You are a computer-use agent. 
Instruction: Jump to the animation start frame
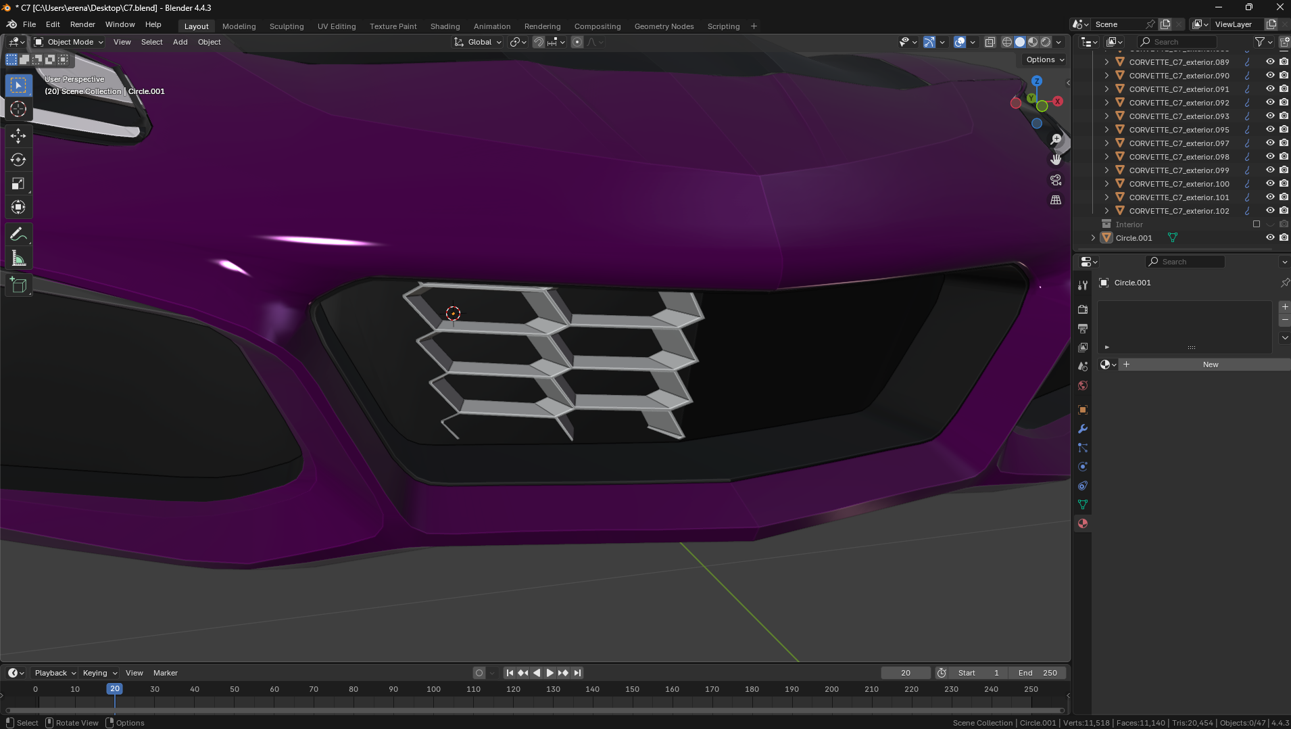click(510, 673)
